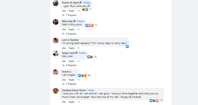View reaction icons on Seanie Li's comment

tap(84, 75)
